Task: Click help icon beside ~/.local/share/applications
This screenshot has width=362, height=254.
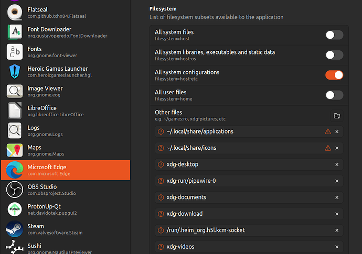Action: [161, 131]
